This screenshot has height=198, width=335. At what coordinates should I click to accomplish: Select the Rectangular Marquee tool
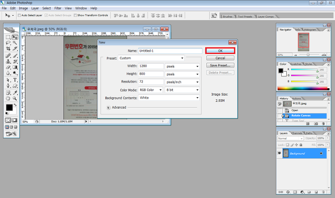(x=8, y=37)
